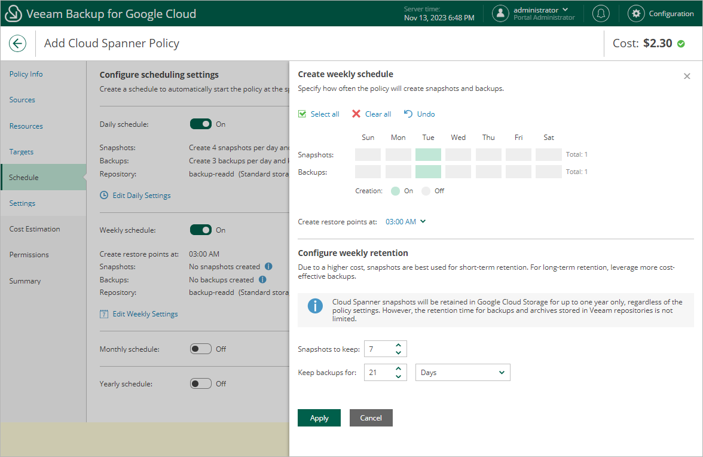Screen dimensions: 703x457
Task: Click the Undo arrow icon
Action: coord(408,114)
